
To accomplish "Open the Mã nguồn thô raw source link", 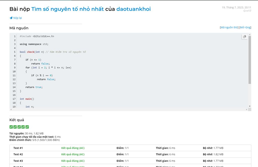I will tap(229, 27).
